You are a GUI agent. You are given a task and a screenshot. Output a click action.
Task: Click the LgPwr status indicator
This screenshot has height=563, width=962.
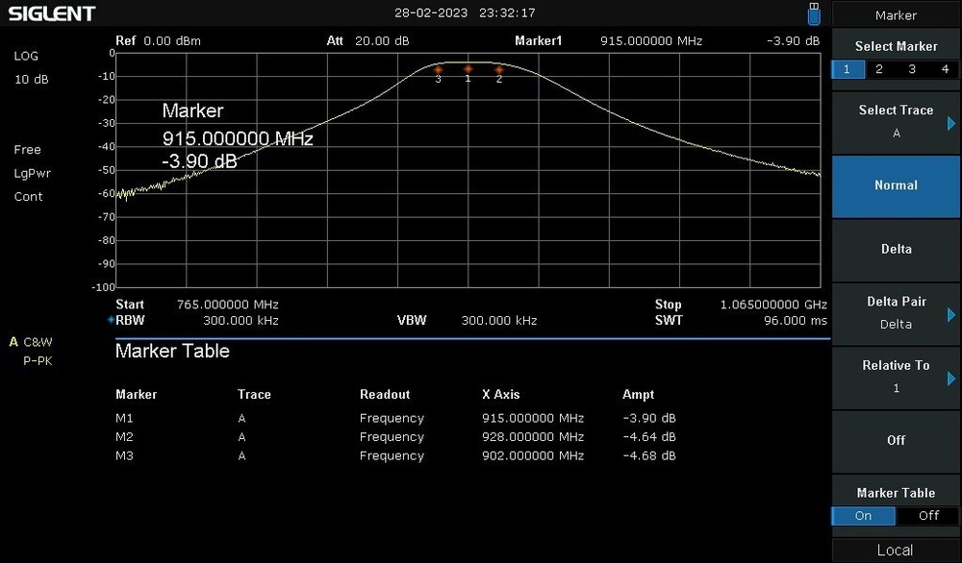point(32,173)
